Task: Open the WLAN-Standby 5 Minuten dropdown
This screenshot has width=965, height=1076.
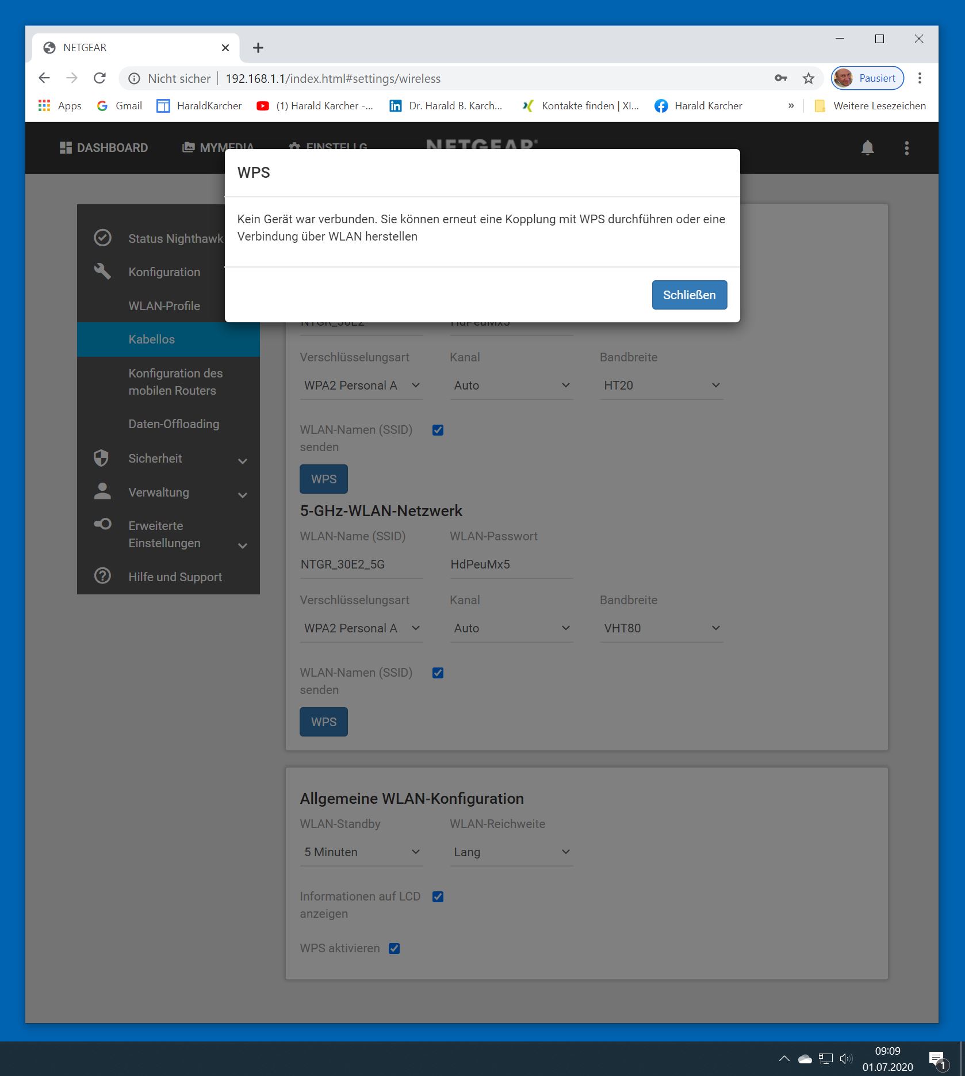Action: tap(361, 852)
